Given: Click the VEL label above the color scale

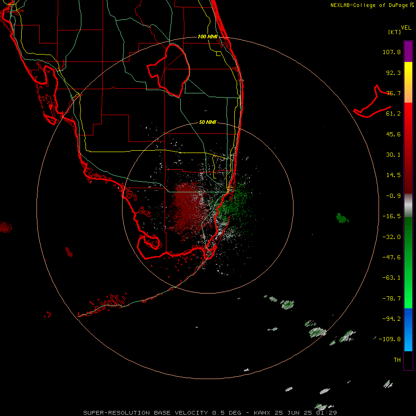Looking at the screenshot, I should pyautogui.click(x=406, y=28).
